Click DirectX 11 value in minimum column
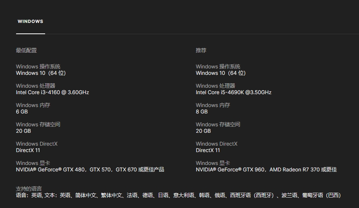 28,150
